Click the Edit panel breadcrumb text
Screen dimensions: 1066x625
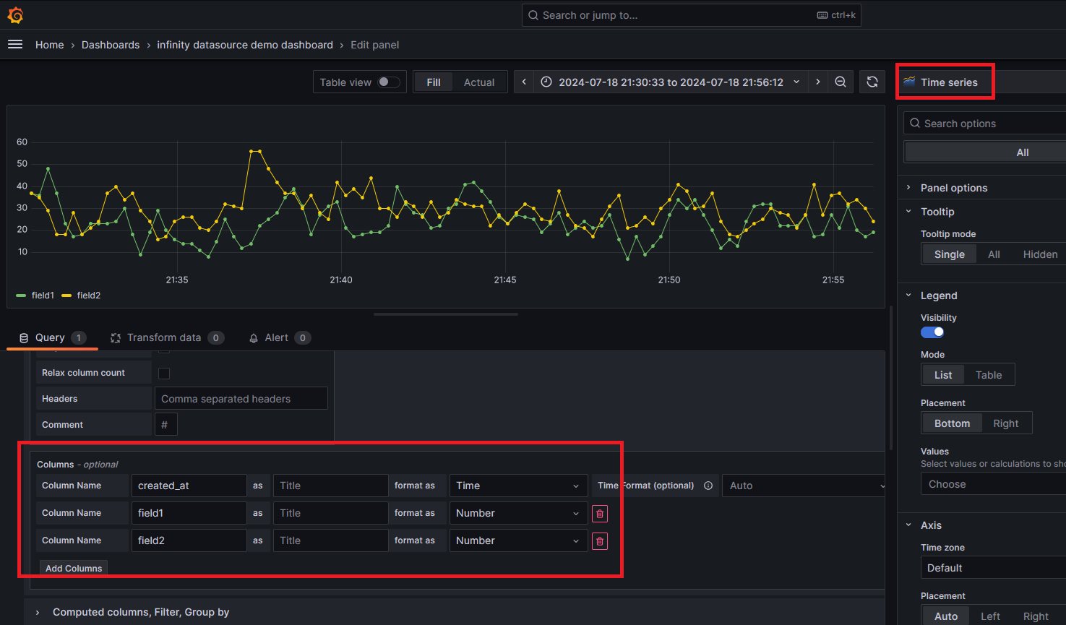click(x=374, y=45)
